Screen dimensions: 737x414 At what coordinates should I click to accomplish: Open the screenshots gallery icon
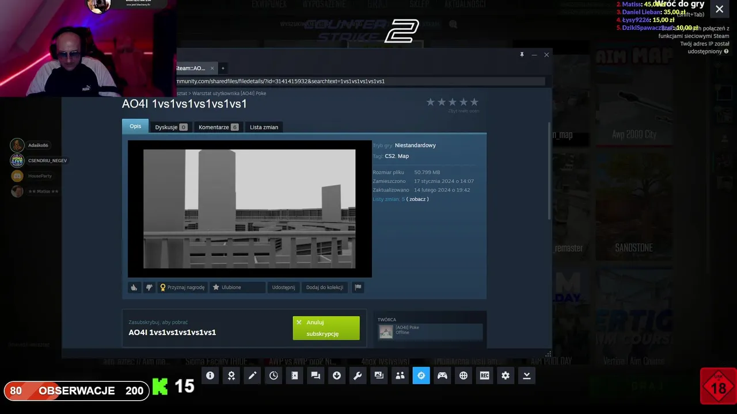(x=379, y=375)
